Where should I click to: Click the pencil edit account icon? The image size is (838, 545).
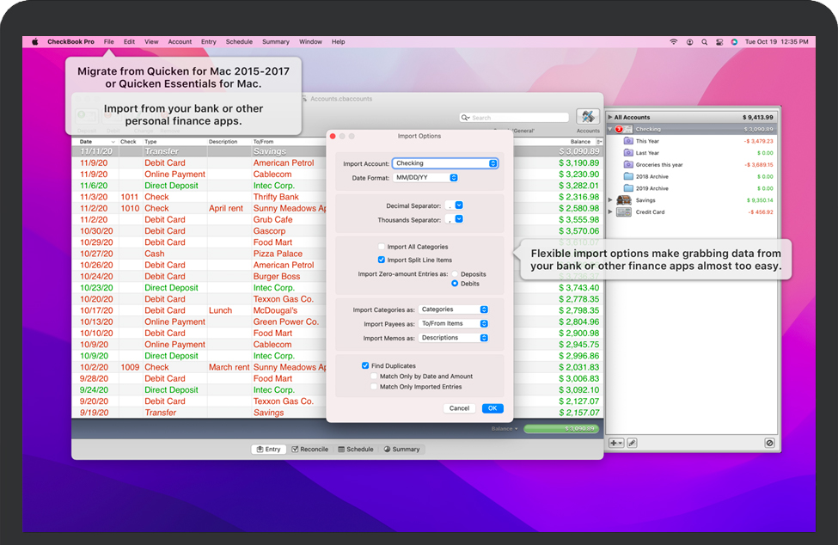point(632,443)
